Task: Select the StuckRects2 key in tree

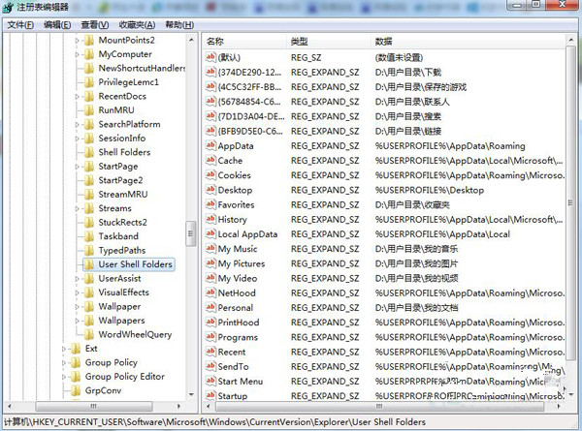Action: [x=122, y=223]
